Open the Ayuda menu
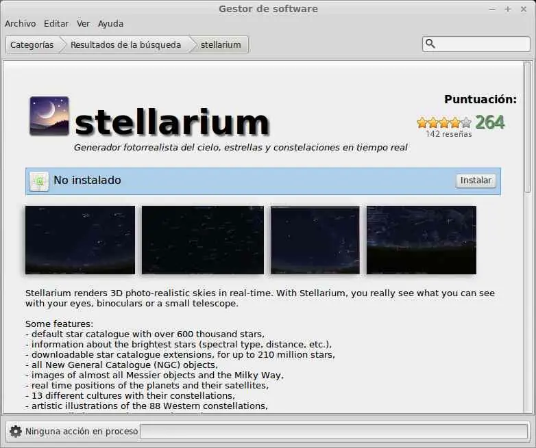536x448 pixels. (x=111, y=23)
